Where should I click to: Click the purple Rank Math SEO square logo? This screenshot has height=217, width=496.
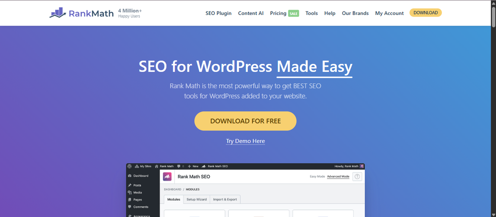[x=167, y=176]
